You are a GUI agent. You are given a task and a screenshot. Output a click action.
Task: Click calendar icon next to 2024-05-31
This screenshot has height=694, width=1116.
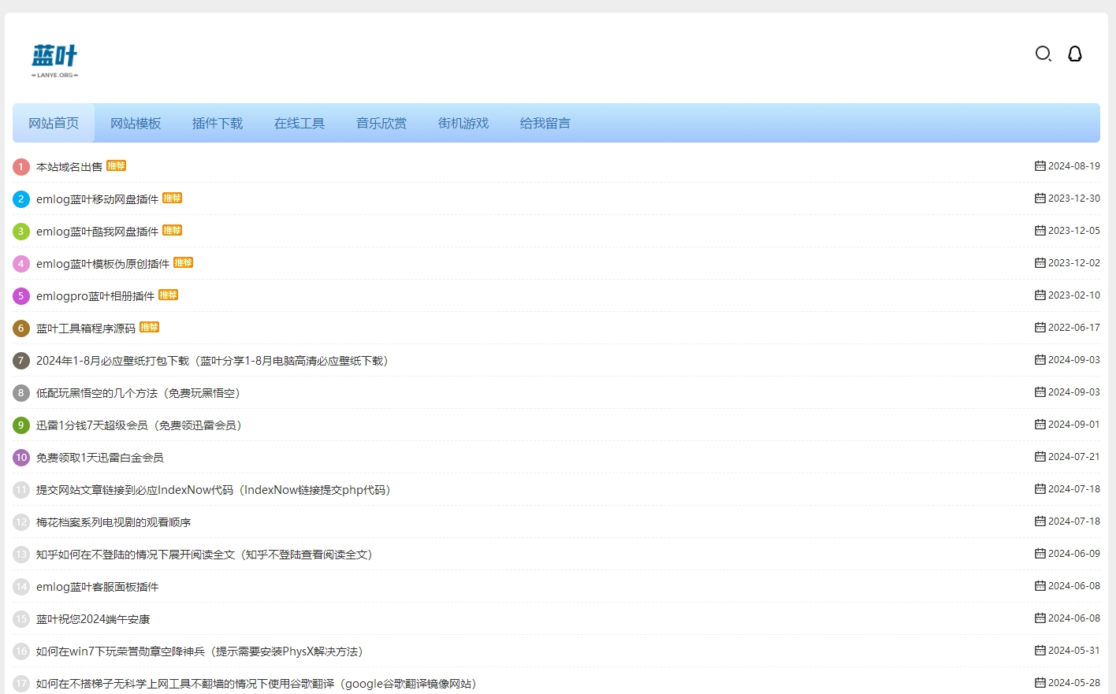pos(1040,651)
